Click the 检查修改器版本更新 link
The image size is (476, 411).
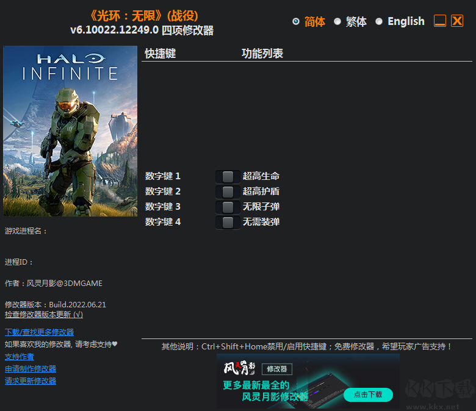pyautogui.click(x=44, y=315)
